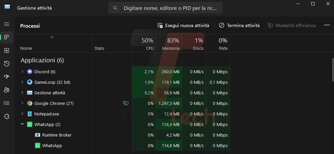The width and height of the screenshot is (334, 154).
Task: Click Termina attività button
Action: 239,25
